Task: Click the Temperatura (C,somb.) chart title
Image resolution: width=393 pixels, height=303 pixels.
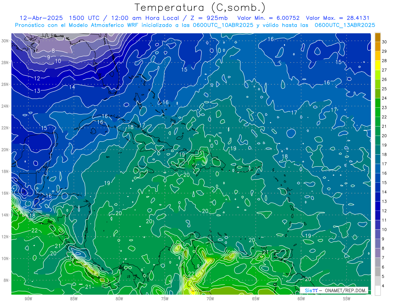Action: coord(200,8)
